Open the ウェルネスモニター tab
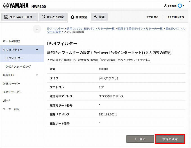This screenshot has width=191, height=148. 20,17
